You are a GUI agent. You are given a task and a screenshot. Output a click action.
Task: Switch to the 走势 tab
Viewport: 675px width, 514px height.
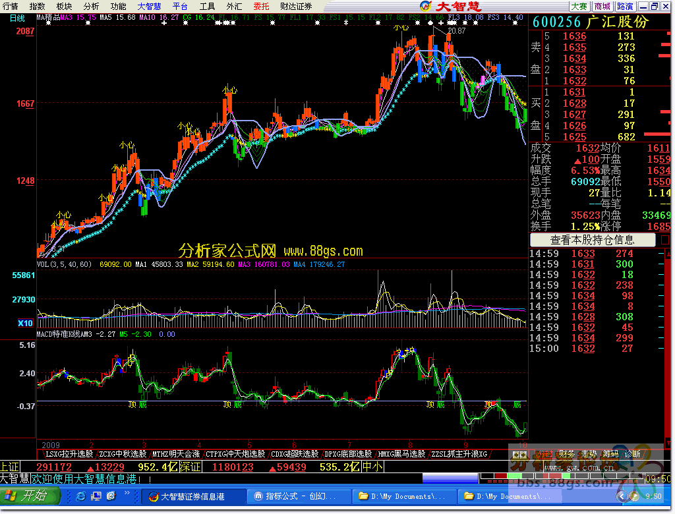tap(589, 454)
